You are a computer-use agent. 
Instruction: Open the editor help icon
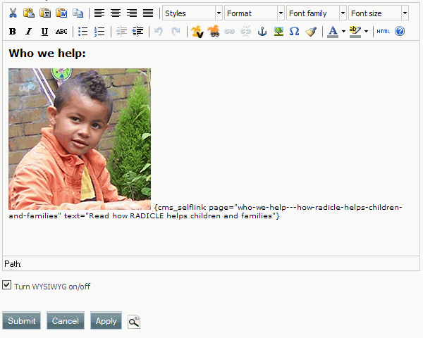tap(400, 32)
